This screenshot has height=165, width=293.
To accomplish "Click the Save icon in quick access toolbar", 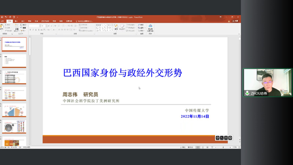I will 2,17.
